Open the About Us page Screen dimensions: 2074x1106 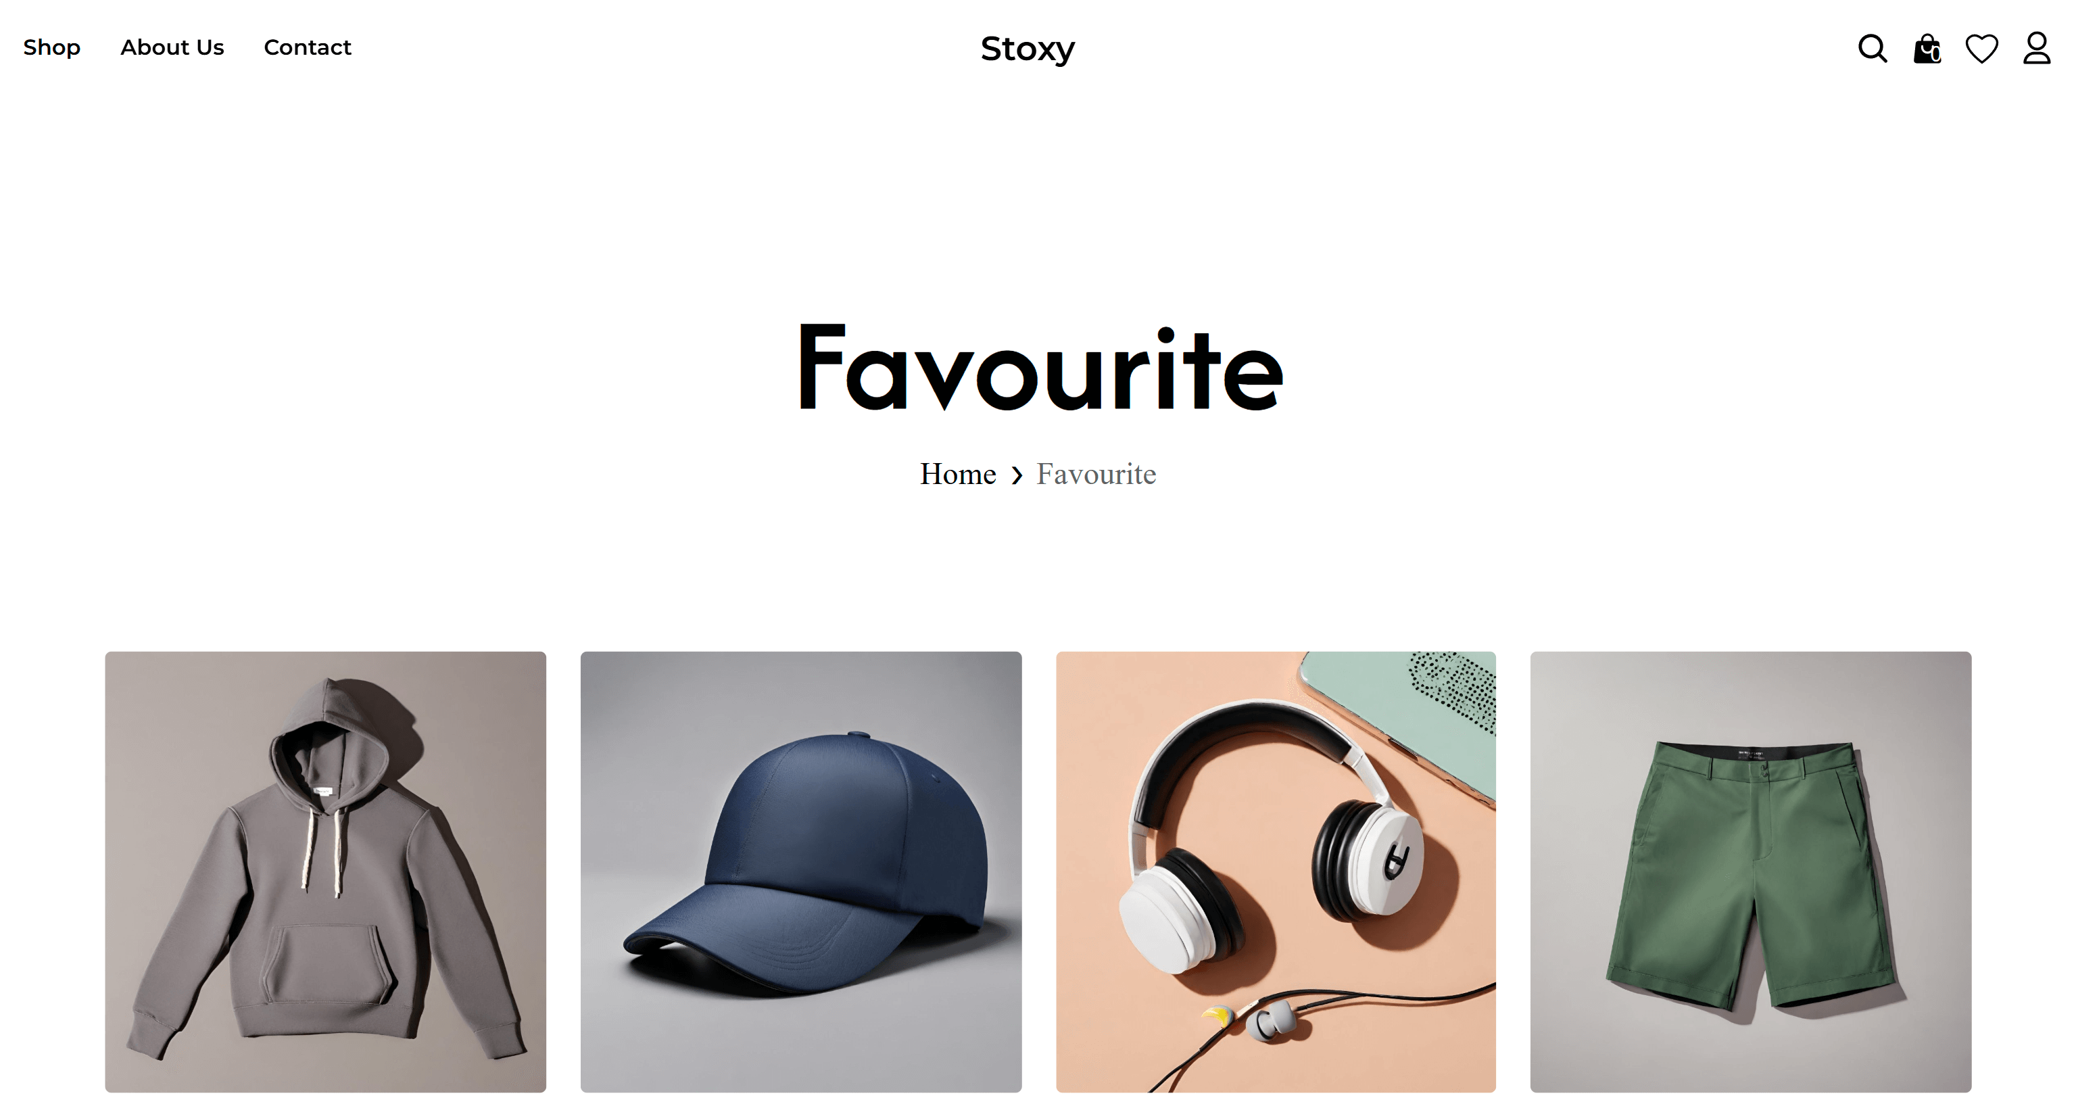point(172,47)
